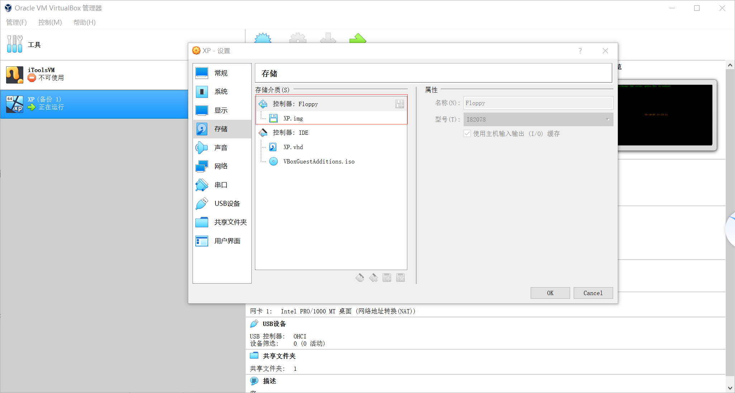
Task: Click the USB设备 category icon
Action: 202,204
